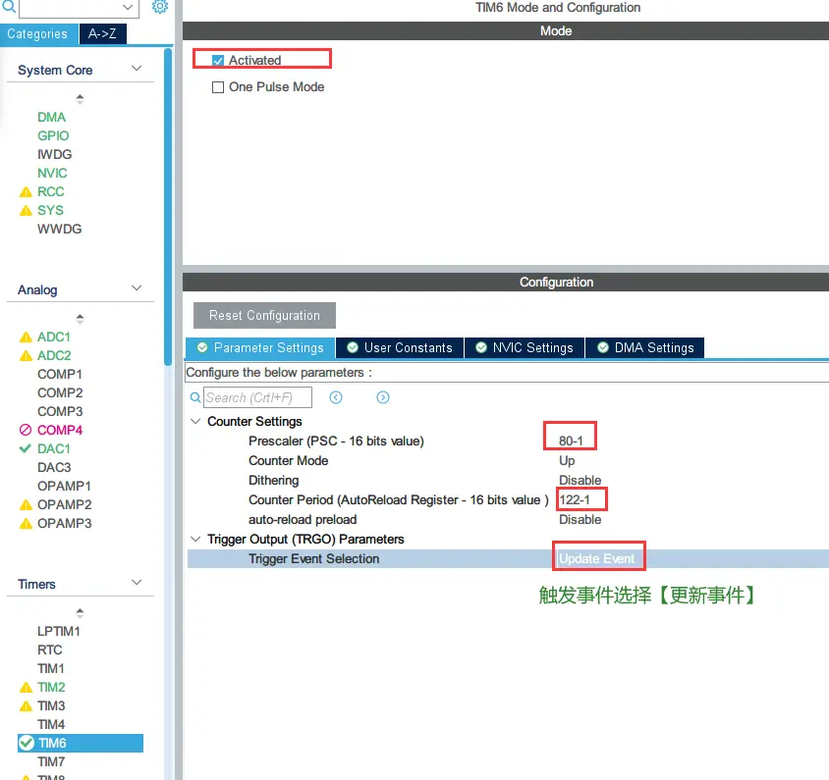Collapse Trigger Output (TRGO) Parameters group
The width and height of the screenshot is (829, 780).
pyautogui.click(x=194, y=539)
